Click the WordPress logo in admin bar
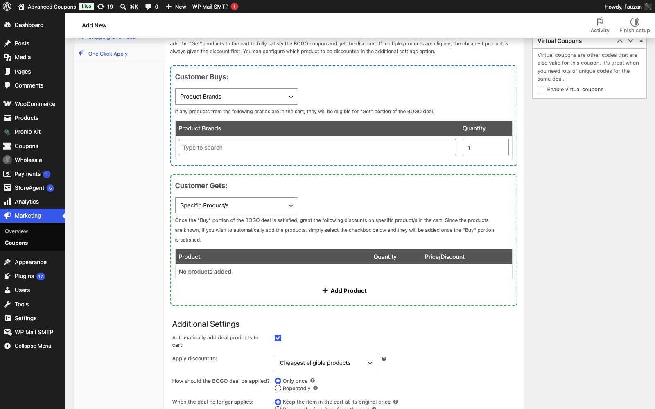Image resolution: width=655 pixels, height=409 pixels. tap(7, 7)
